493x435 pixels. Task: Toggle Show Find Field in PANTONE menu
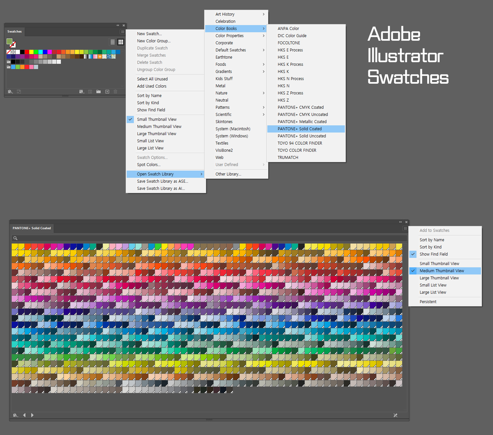click(445, 254)
